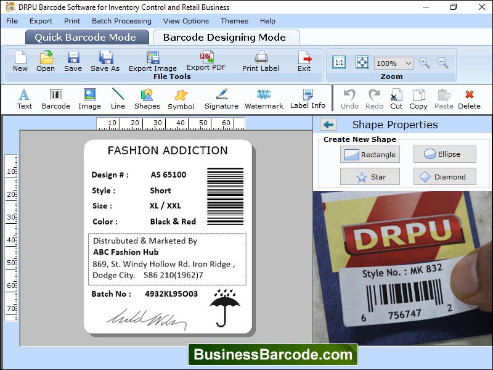Undo the last action
This screenshot has height=370, width=493.
[x=349, y=99]
